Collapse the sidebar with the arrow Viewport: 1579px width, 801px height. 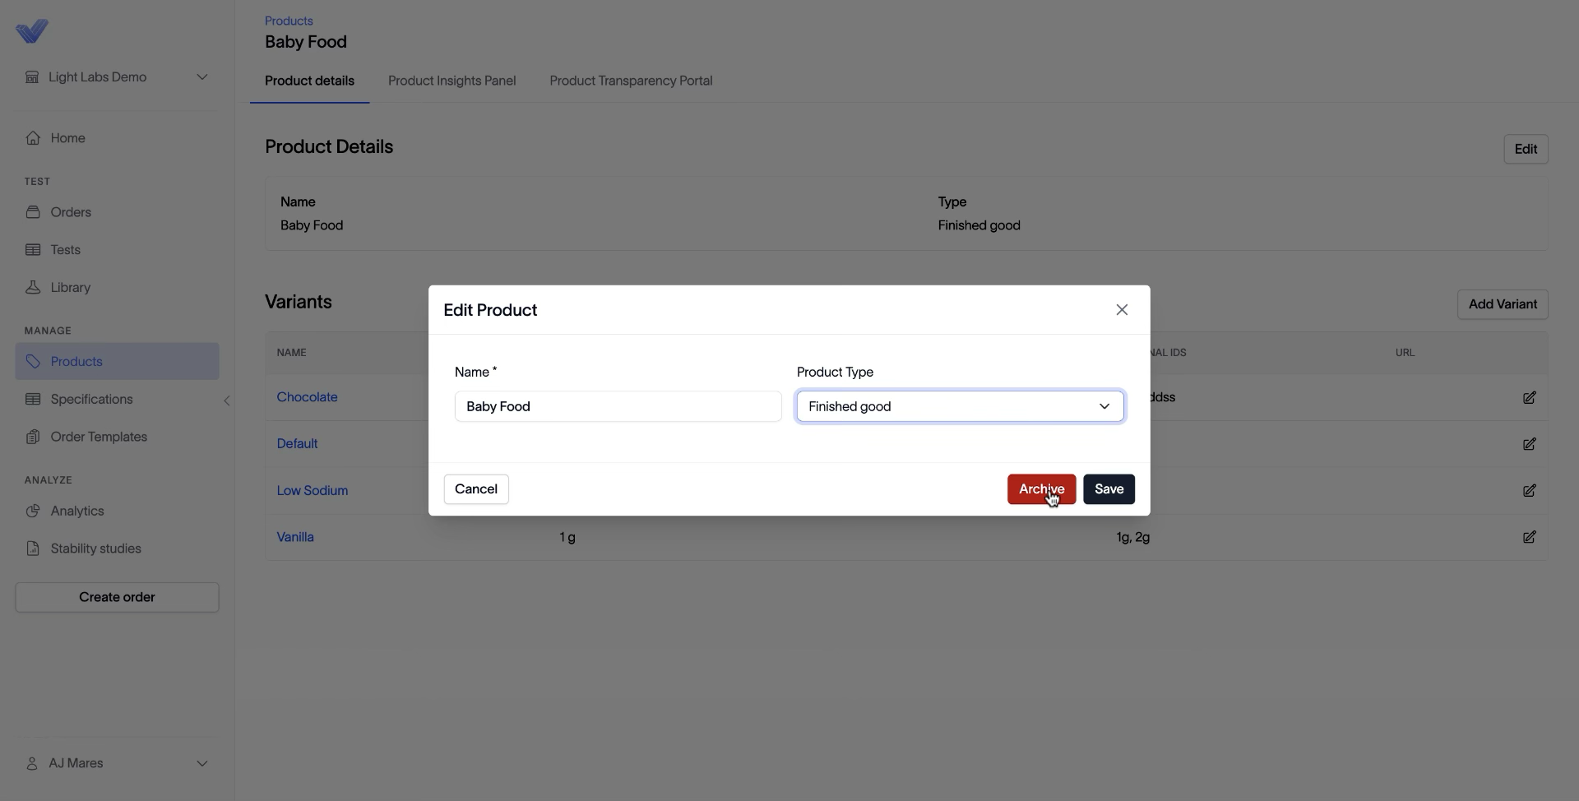(227, 400)
